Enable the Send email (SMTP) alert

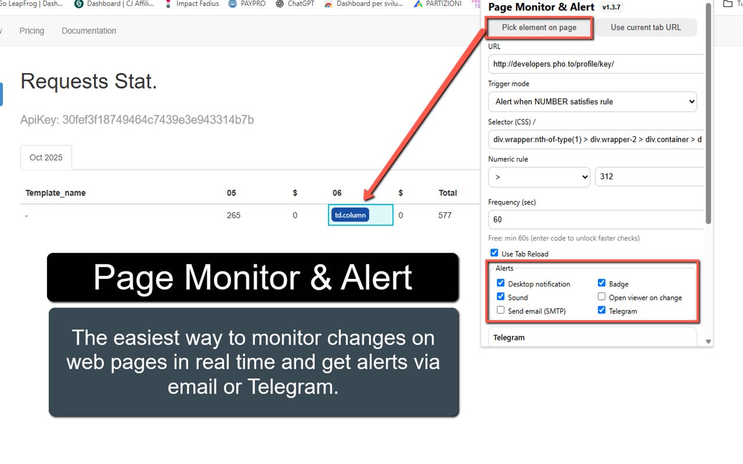[x=500, y=310]
